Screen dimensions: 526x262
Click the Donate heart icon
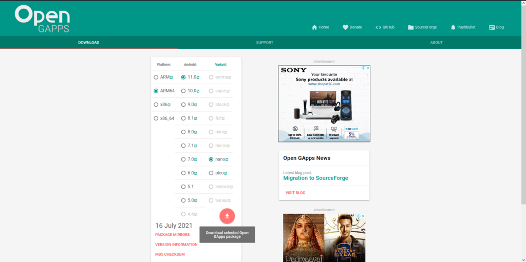pos(345,28)
